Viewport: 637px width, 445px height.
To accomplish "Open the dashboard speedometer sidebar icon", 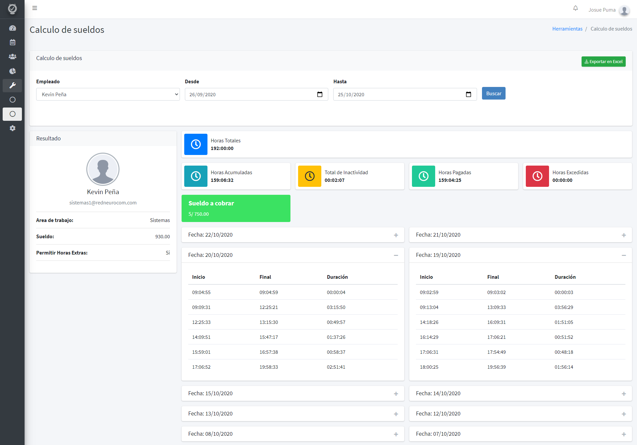I will (x=12, y=28).
